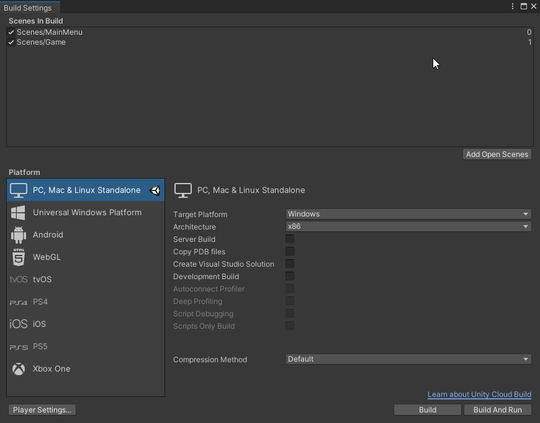This screenshot has width=540, height=423.
Task: Click the Windows logo icon for Universal Windows Platform
Action: (x=18, y=213)
